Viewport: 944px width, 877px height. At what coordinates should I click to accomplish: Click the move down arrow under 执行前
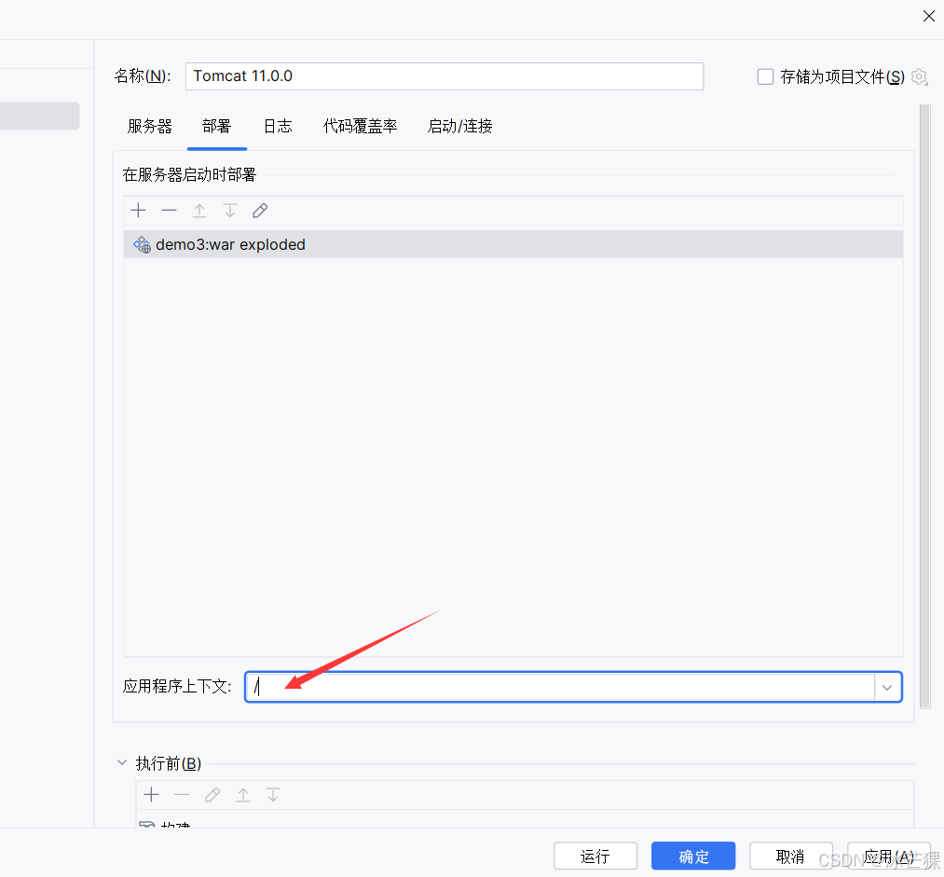click(272, 794)
